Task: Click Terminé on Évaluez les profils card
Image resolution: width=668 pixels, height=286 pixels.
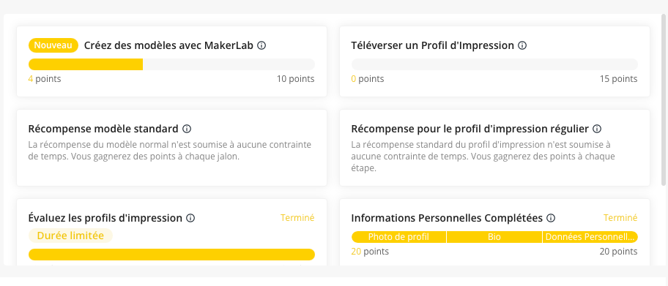Action: 297,218
